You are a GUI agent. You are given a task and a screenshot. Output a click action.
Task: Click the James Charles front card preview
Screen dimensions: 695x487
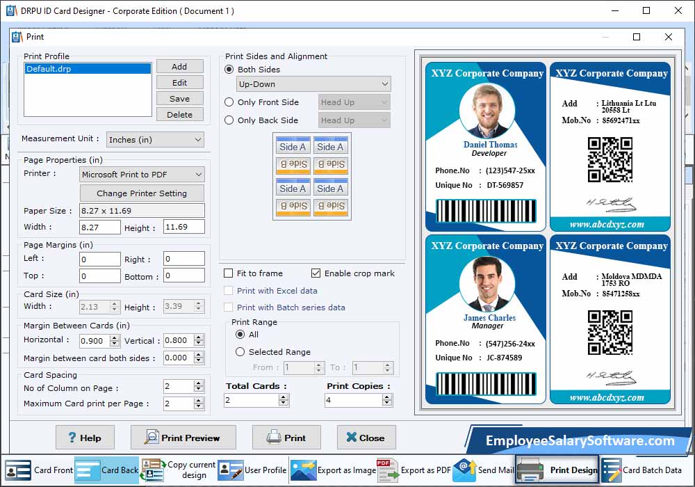[486, 320]
